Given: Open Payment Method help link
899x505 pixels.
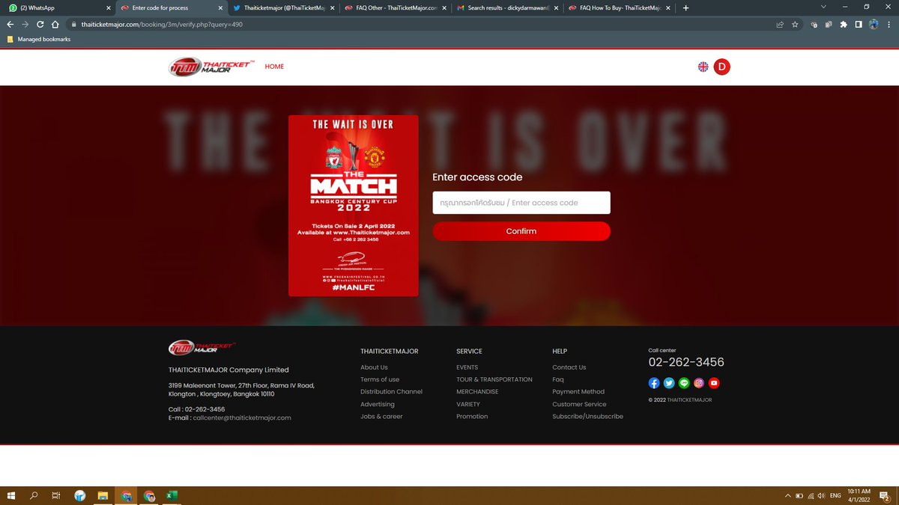Looking at the screenshot, I should 578,391.
